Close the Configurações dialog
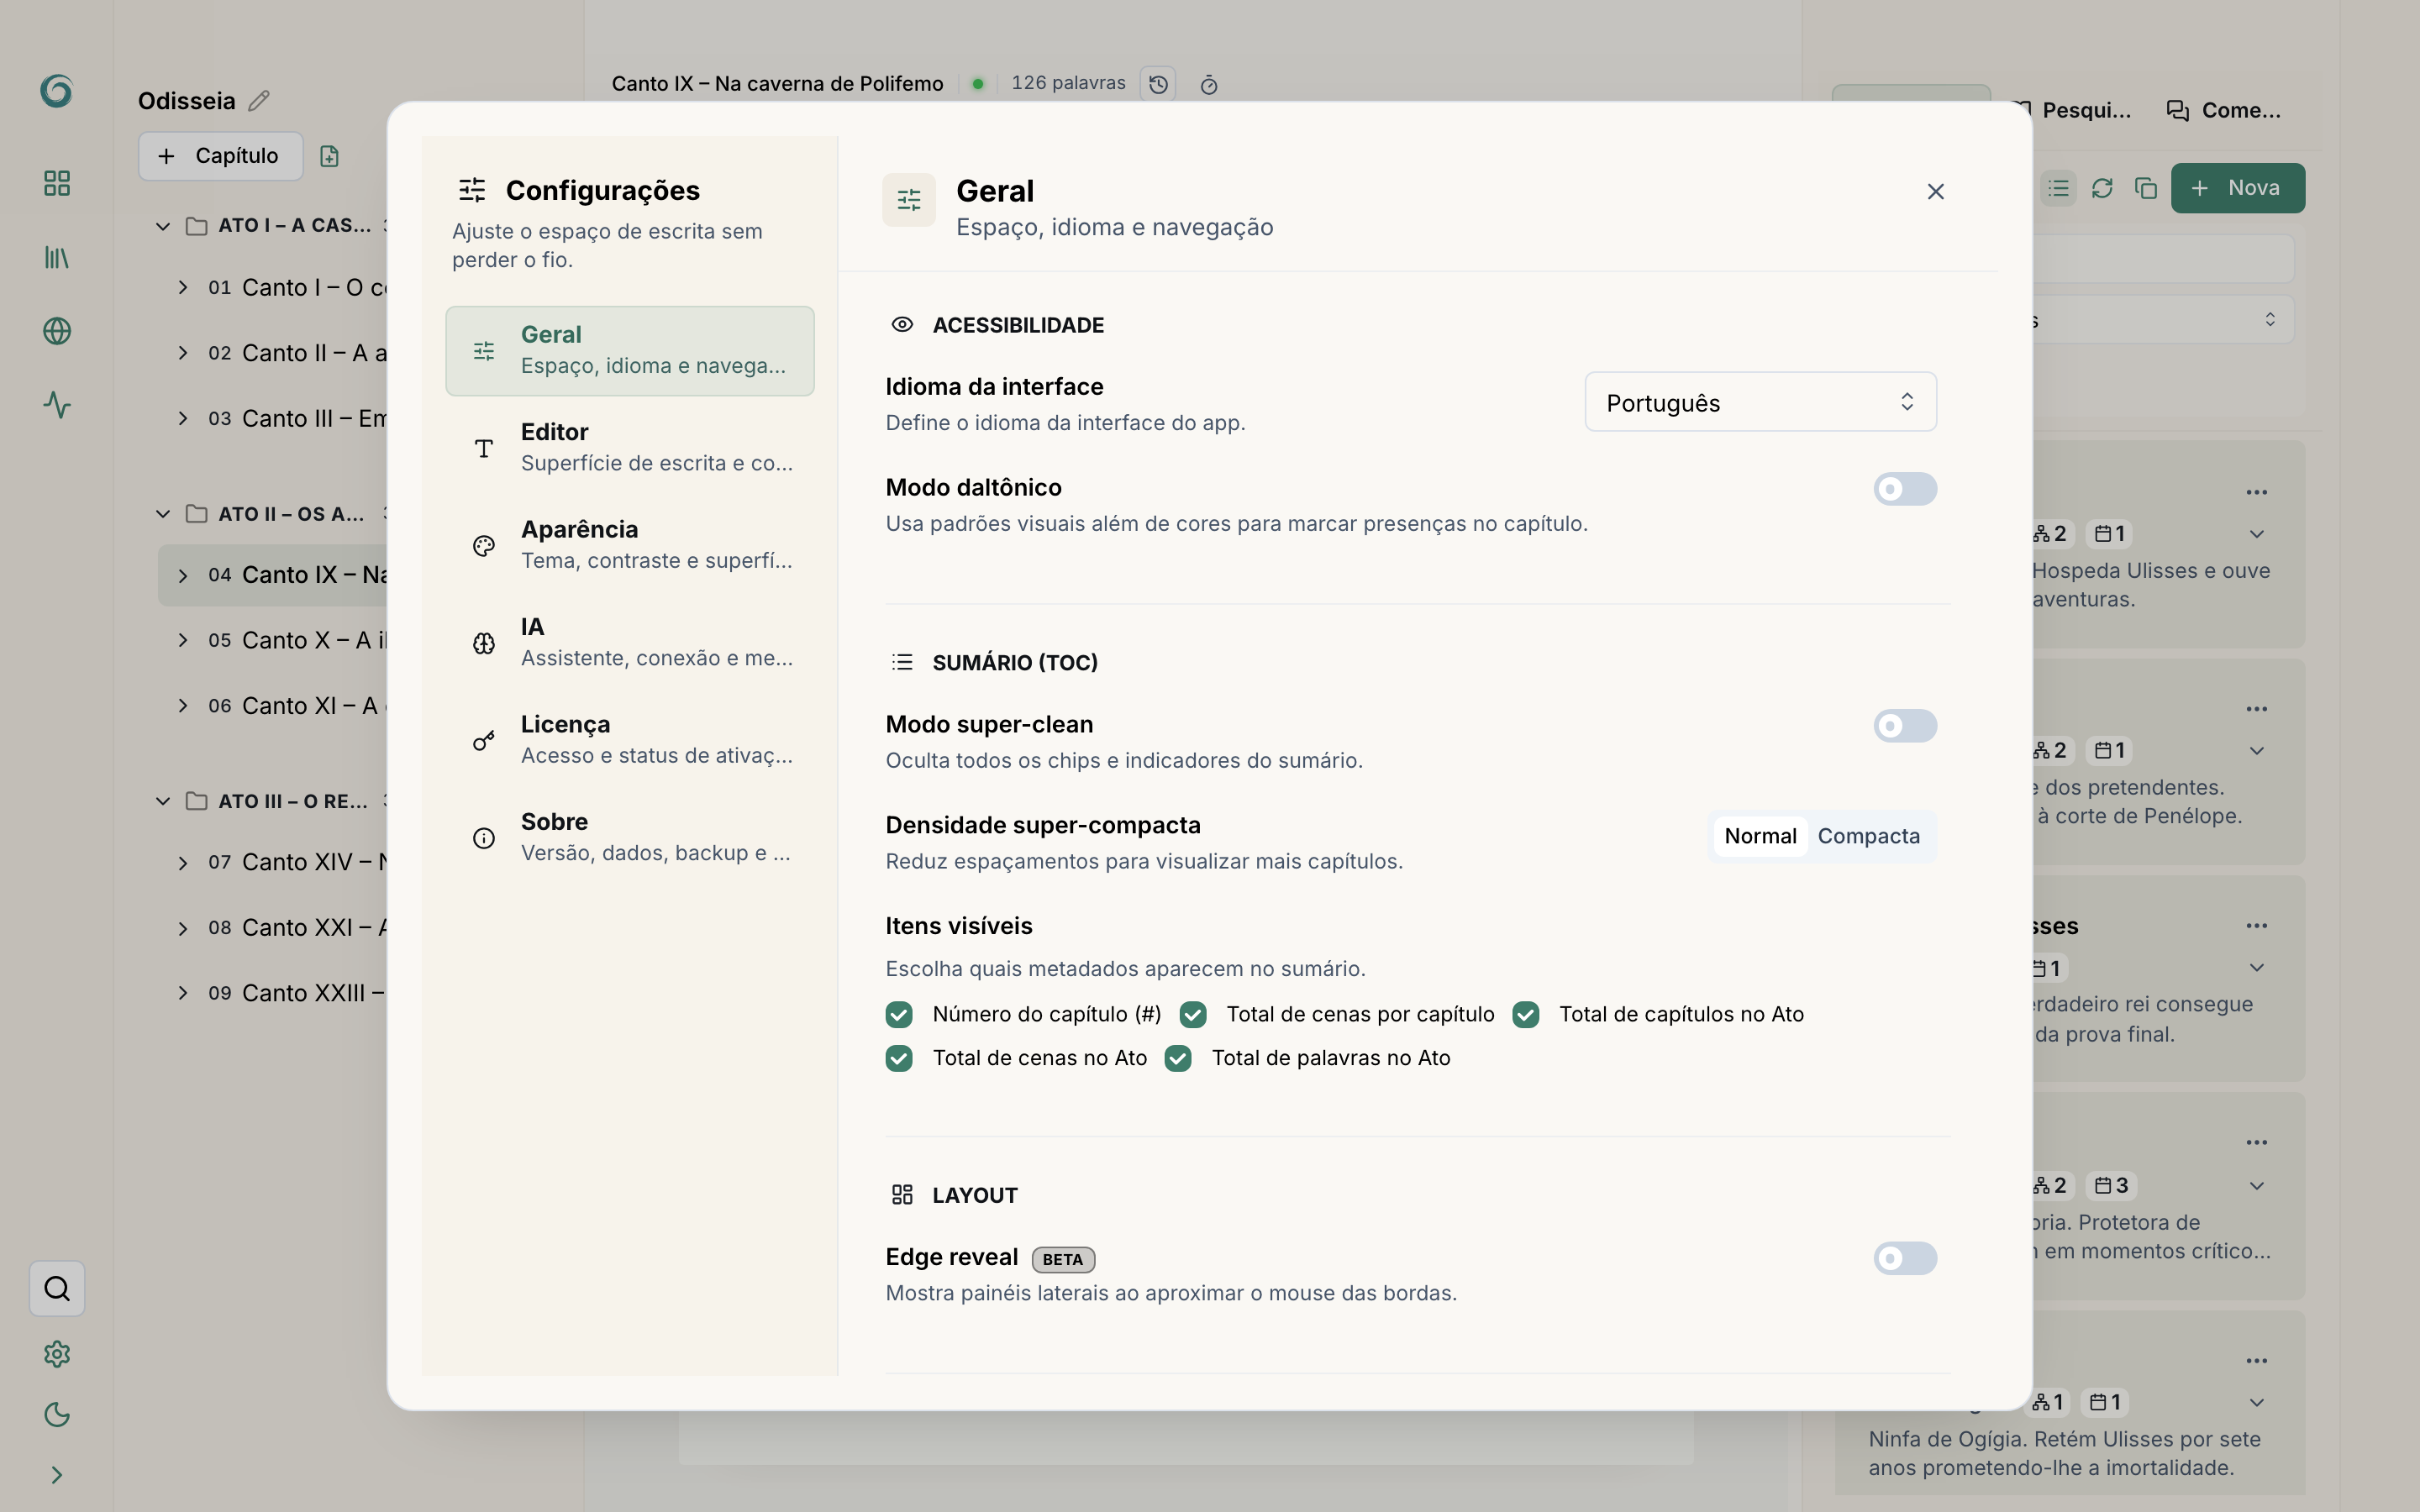This screenshot has width=2420, height=1512. [1936, 191]
